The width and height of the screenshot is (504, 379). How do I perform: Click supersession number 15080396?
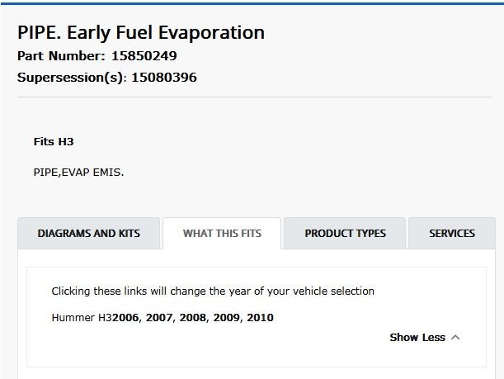coord(163,78)
